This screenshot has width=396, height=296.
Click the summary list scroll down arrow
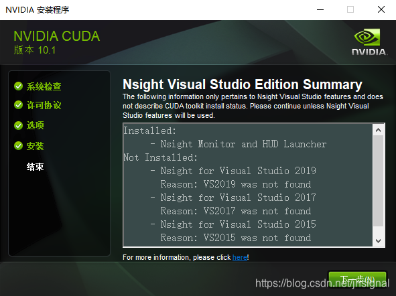(x=378, y=240)
